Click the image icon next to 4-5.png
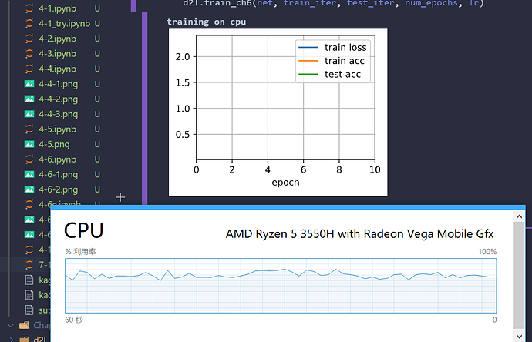The width and height of the screenshot is (532, 342). pos(29,144)
